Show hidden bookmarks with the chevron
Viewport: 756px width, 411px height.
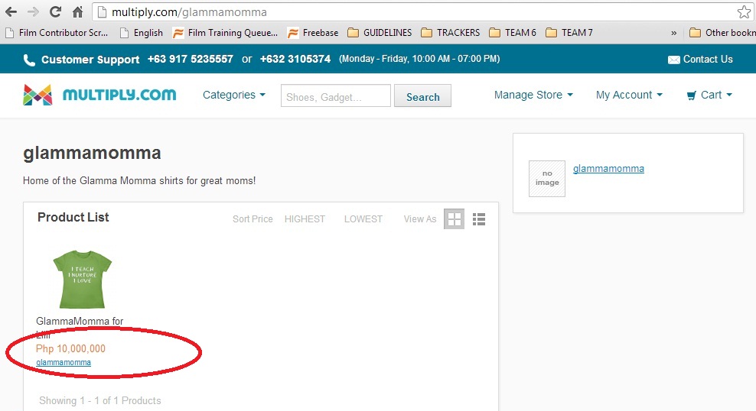pos(673,33)
